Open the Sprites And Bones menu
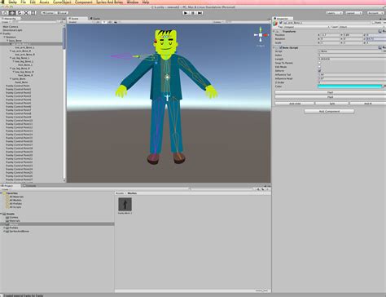This screenshot has height=297, width=386. (x=110, y=2)
